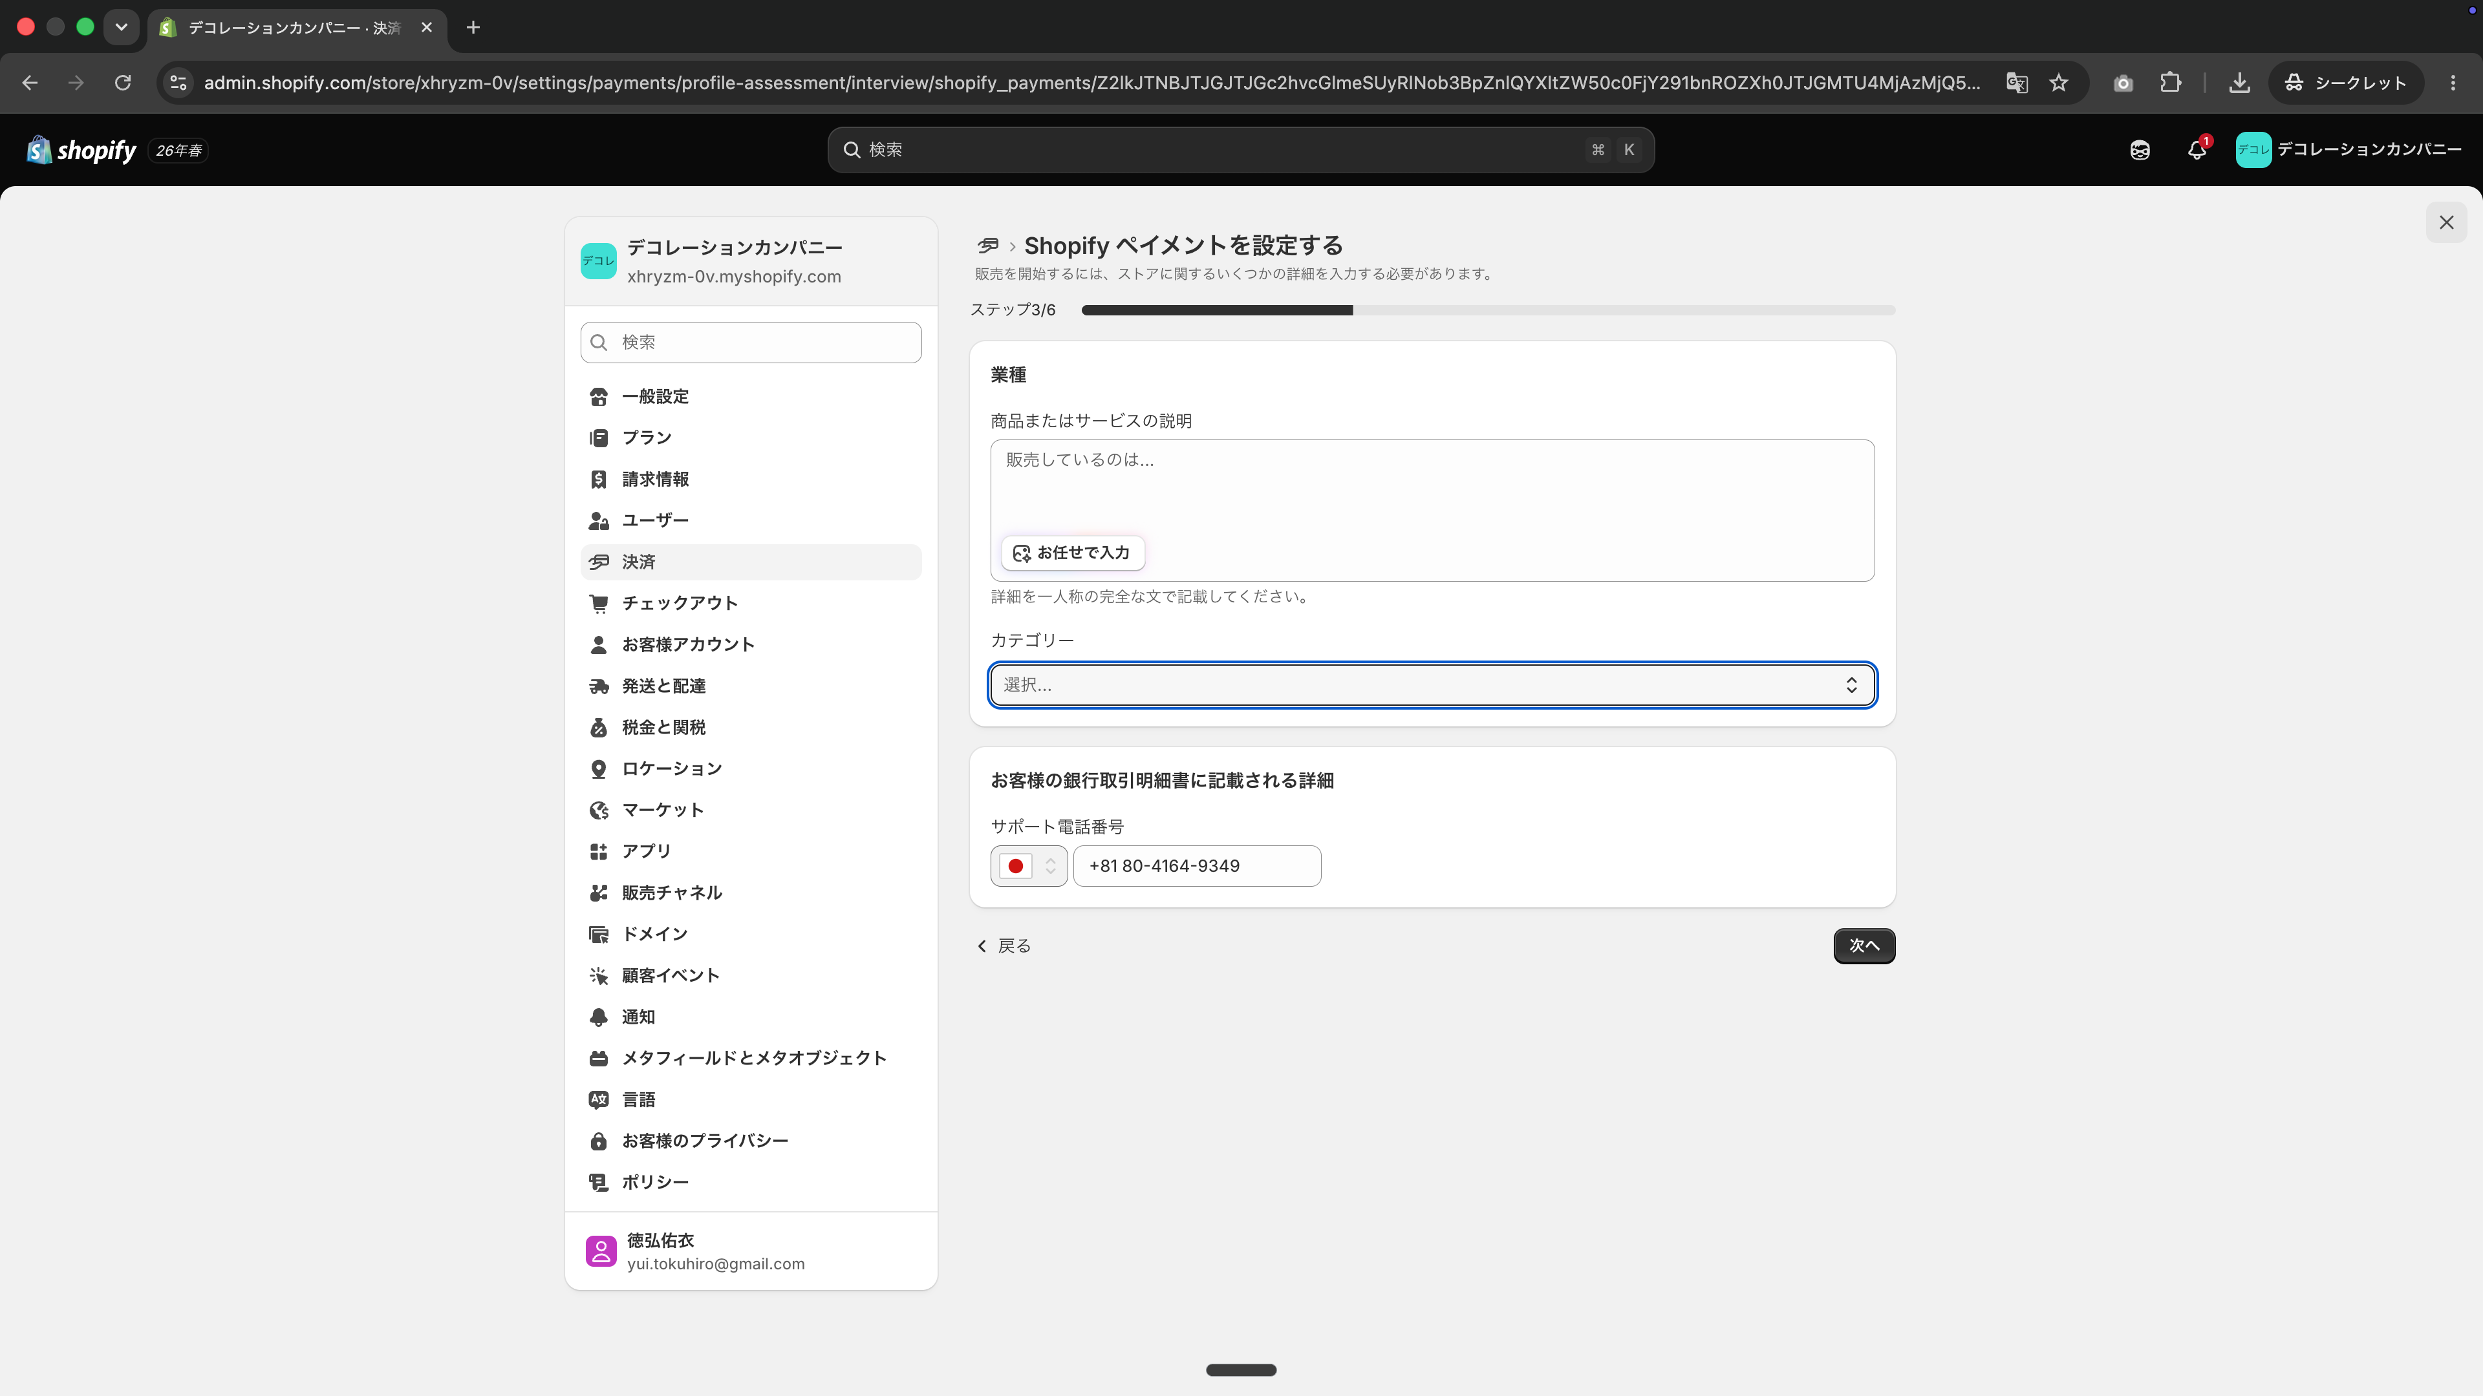Viewport: 2483px width, 1396px height.
Task: Focus the product description text area
Action: tap(1432, 511)
